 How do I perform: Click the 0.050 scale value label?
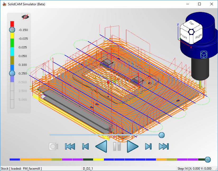pyautogui.click(x=23, y=56)
